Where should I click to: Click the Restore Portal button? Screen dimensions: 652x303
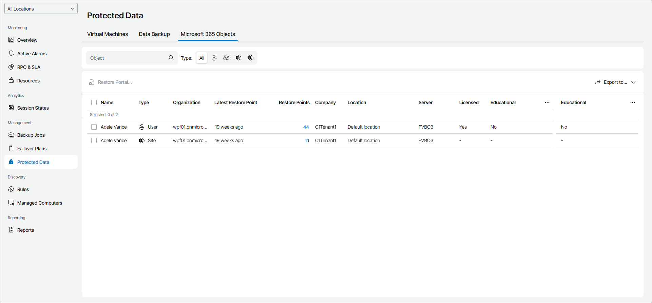click(x=111, y=82)
